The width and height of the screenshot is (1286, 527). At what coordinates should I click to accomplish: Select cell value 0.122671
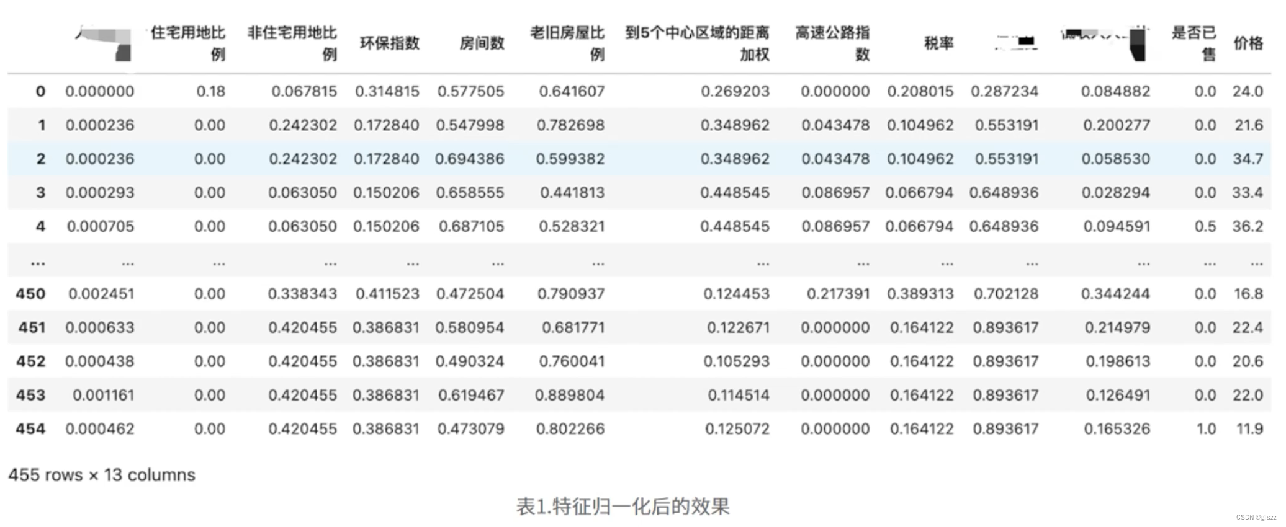739,328
